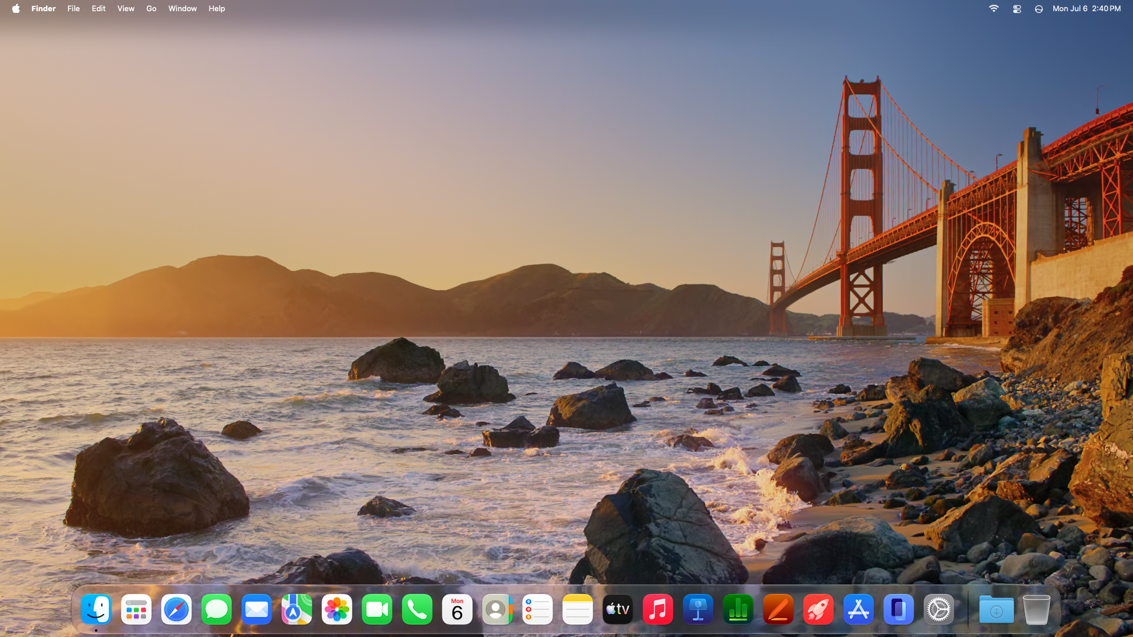Image resolution: width=1133 pixels, height=637 pixels.
Task: Open Finder application menu
Action: click(44, 8)
